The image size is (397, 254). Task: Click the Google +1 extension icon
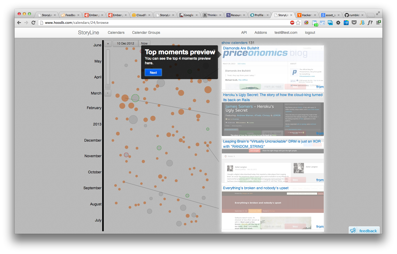click(x=346, y=23)
